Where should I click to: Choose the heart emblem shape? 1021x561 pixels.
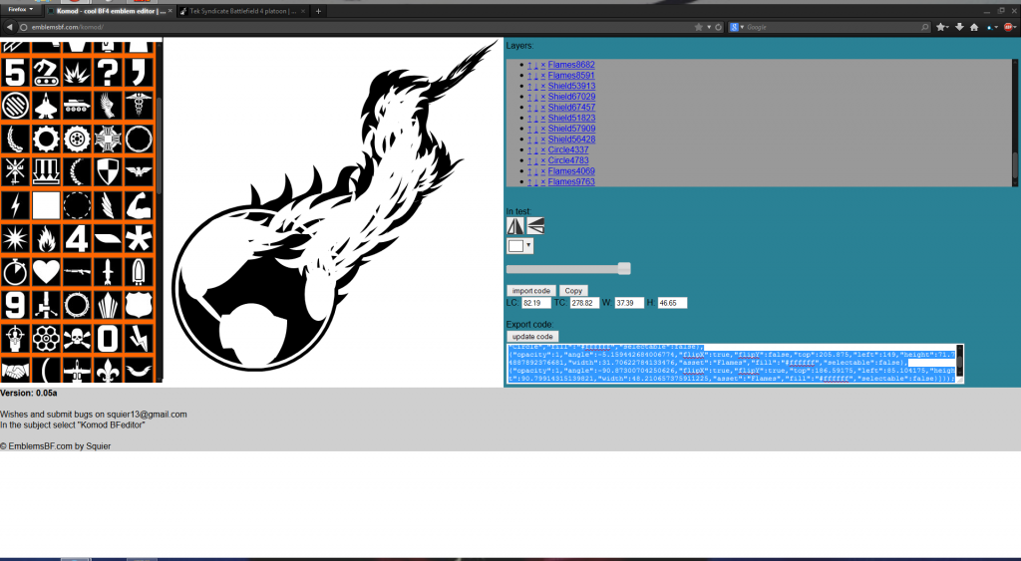46,271
